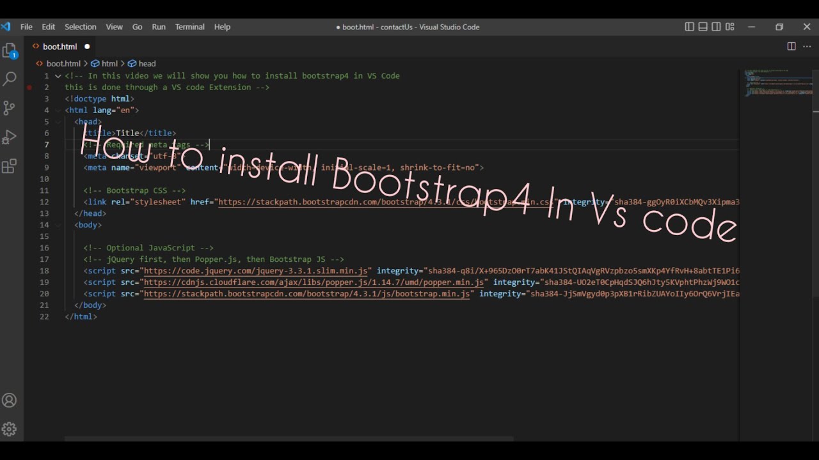Viewport: 819px width, 460px height.
Task: Collapse comment fold arrow on line 1
Action: pyautogui.click(x=58, y=75)
